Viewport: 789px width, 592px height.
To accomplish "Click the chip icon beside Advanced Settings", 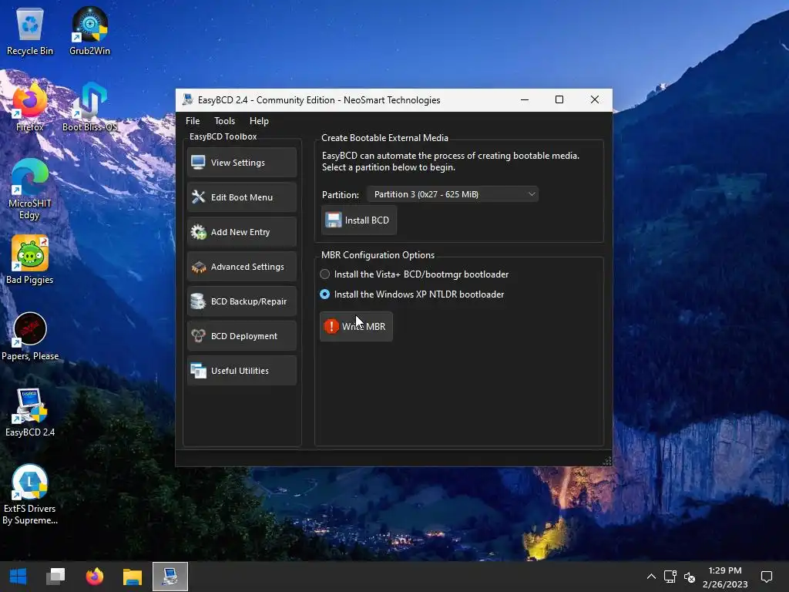I will [198, 267].
